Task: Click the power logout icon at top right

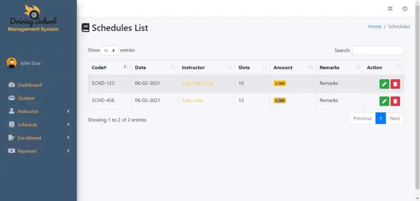Action: (405, 9)
